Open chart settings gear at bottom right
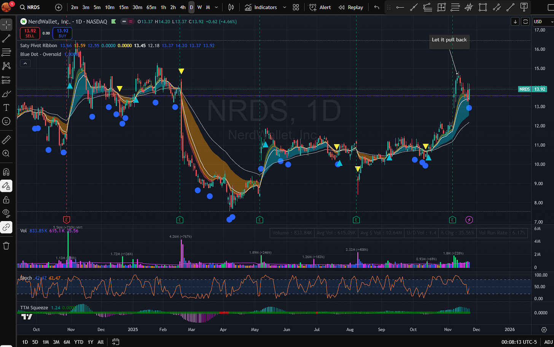 click(544, 329)
